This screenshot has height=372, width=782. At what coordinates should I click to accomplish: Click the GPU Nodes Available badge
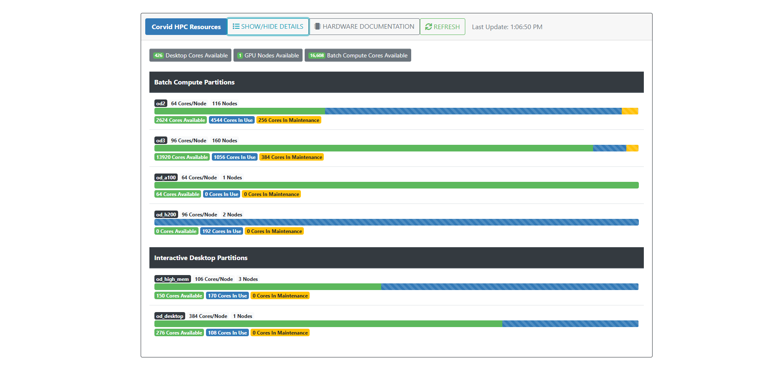click(x=268, y=55)
